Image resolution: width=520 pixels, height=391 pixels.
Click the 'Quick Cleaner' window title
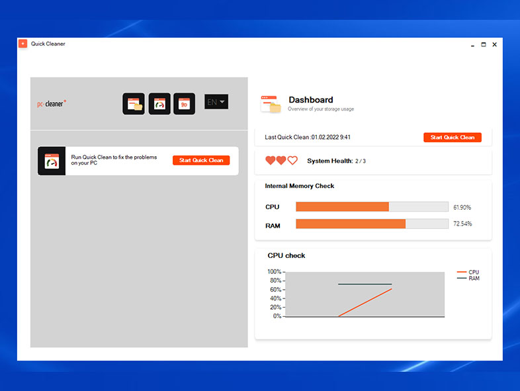tap(48, 44)
